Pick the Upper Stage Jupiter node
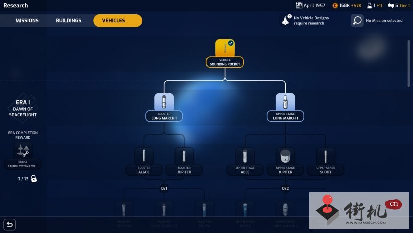 pyautogui.click(x=285, y=161)
